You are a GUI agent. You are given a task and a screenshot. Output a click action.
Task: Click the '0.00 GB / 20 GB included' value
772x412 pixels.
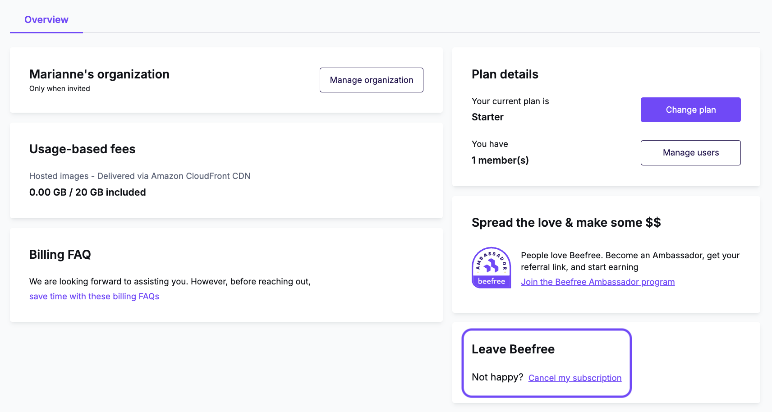pos(87,192)
